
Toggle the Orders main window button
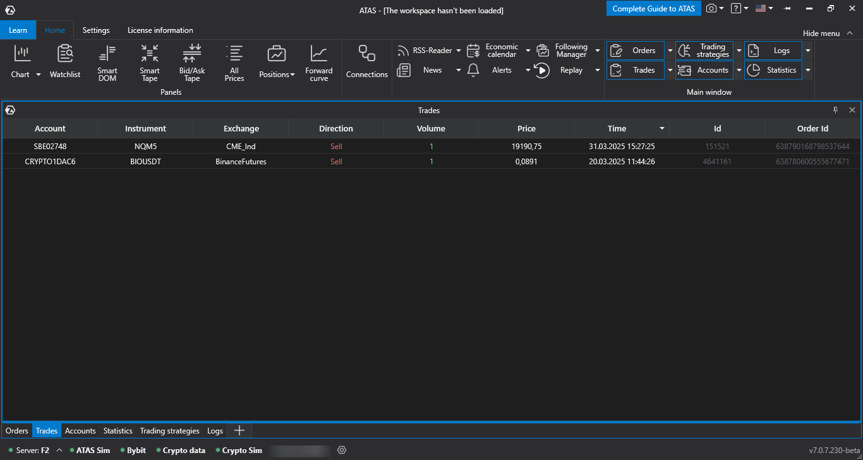pyautogui.click(x=636, y=51)
